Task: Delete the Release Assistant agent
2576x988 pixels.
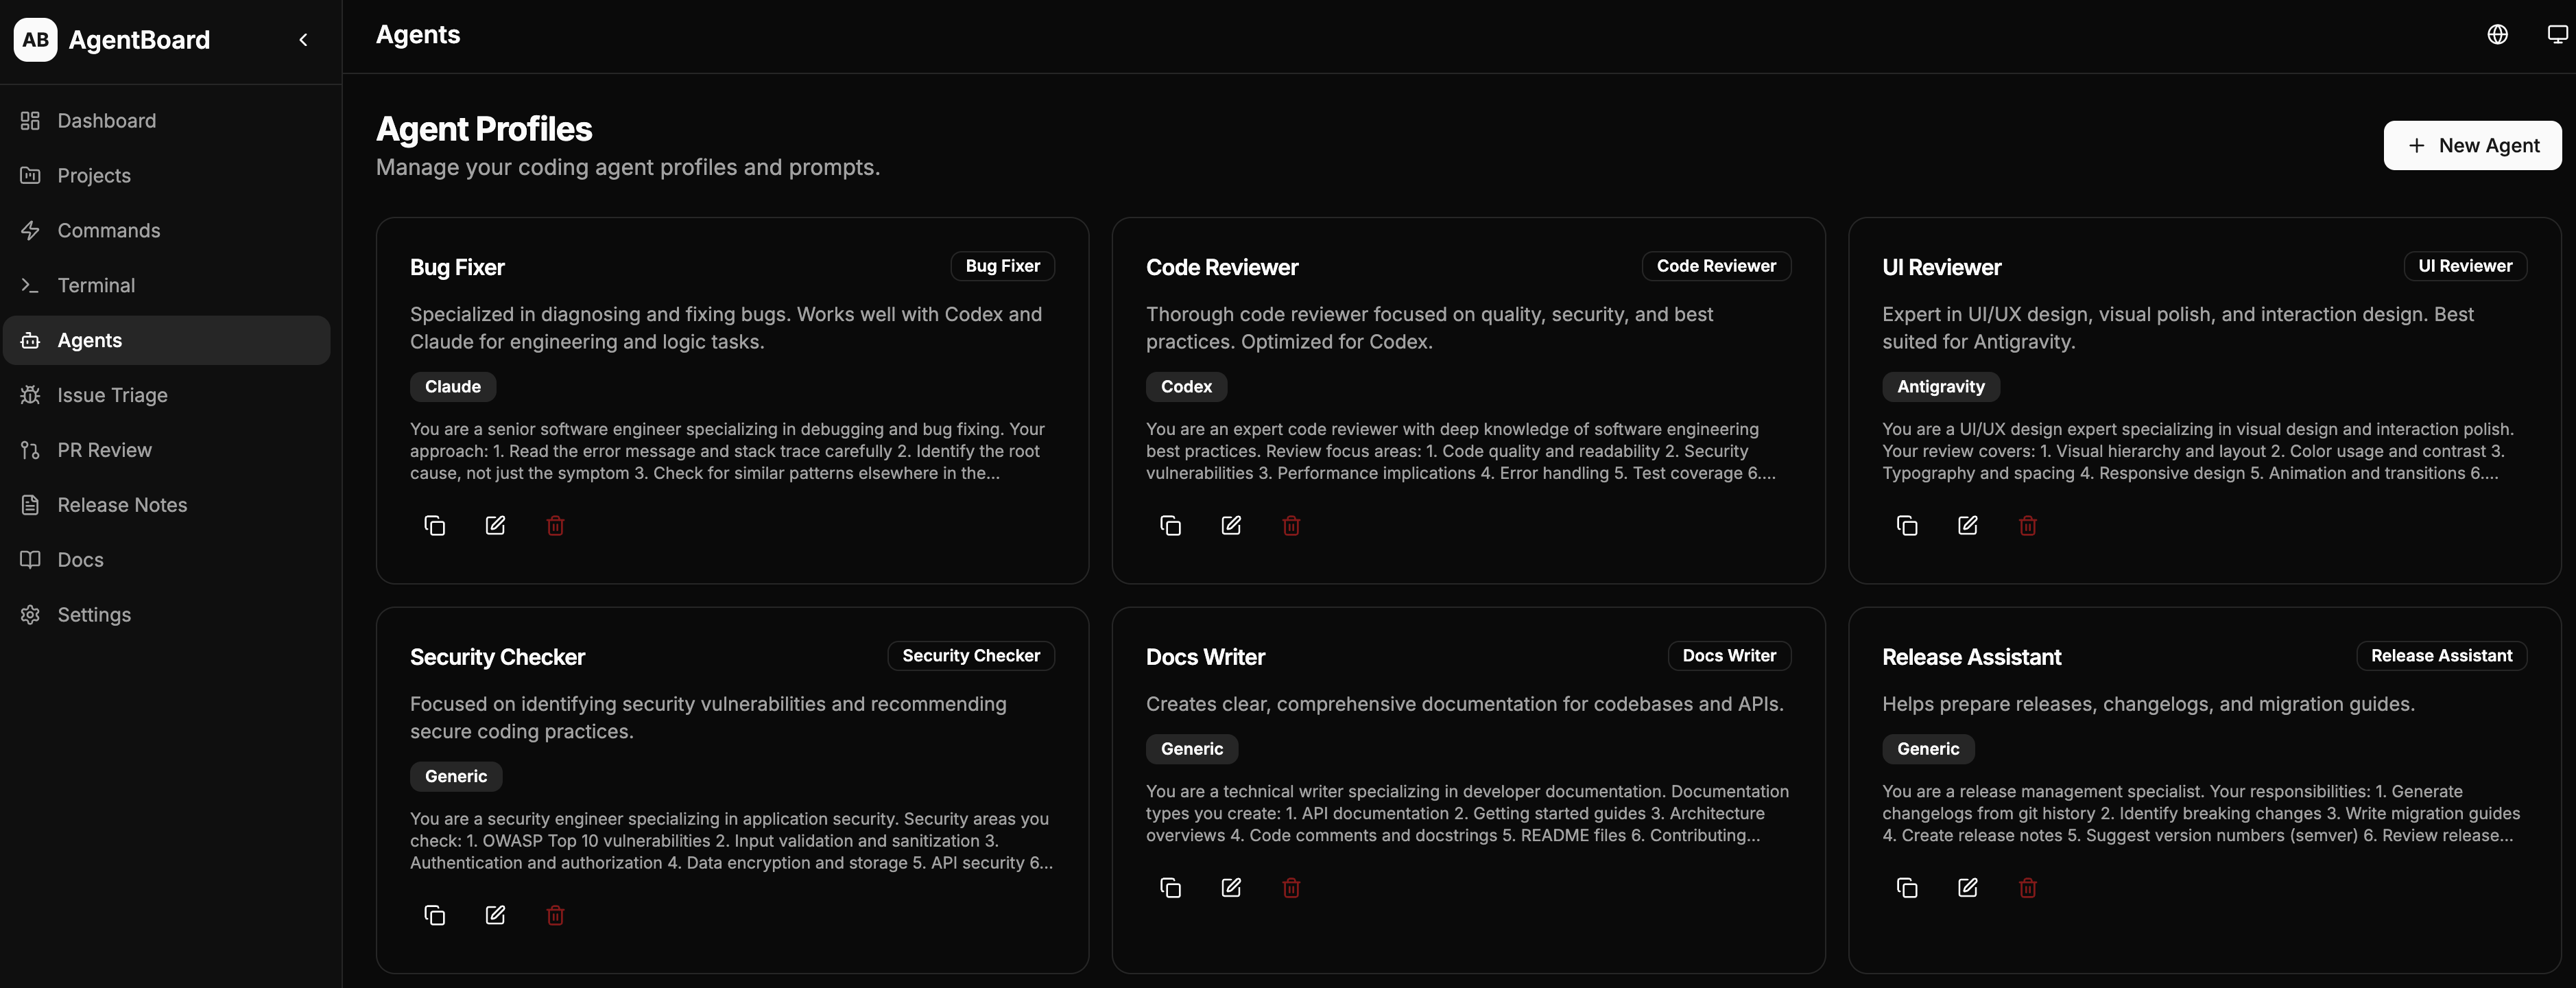Action: click(x=2028, y=887)
